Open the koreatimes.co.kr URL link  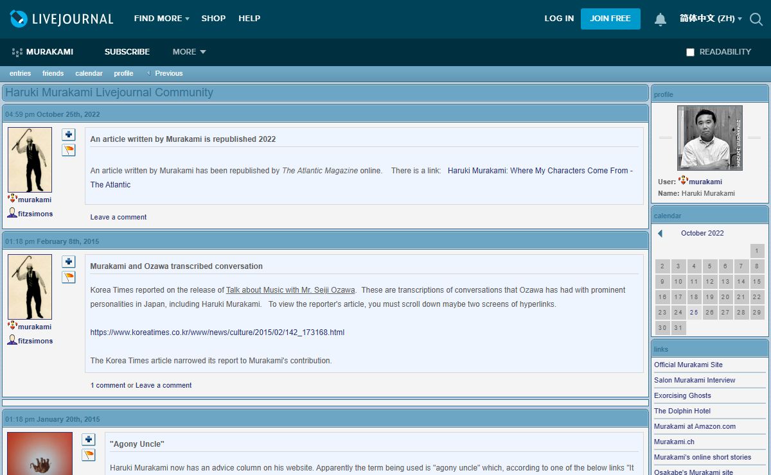coord(217,332)
